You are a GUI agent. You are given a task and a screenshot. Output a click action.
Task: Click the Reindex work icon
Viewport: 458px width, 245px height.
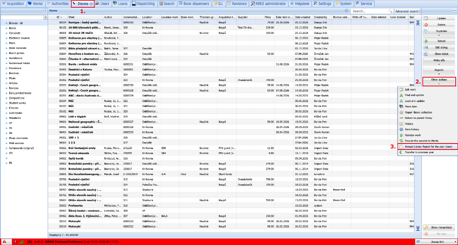pyautogui.click(x=401, y=135)
